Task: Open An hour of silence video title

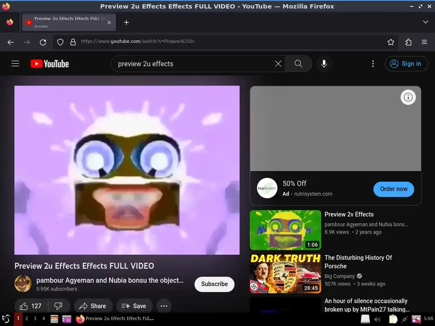Action: (x=367, y=305)
